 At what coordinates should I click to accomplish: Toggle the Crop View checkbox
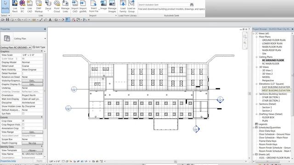23,121
